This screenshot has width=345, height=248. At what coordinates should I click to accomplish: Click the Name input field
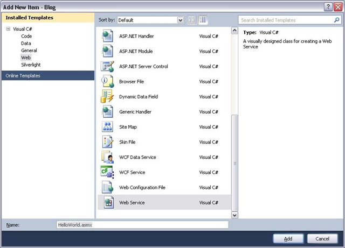pos(142,225)
